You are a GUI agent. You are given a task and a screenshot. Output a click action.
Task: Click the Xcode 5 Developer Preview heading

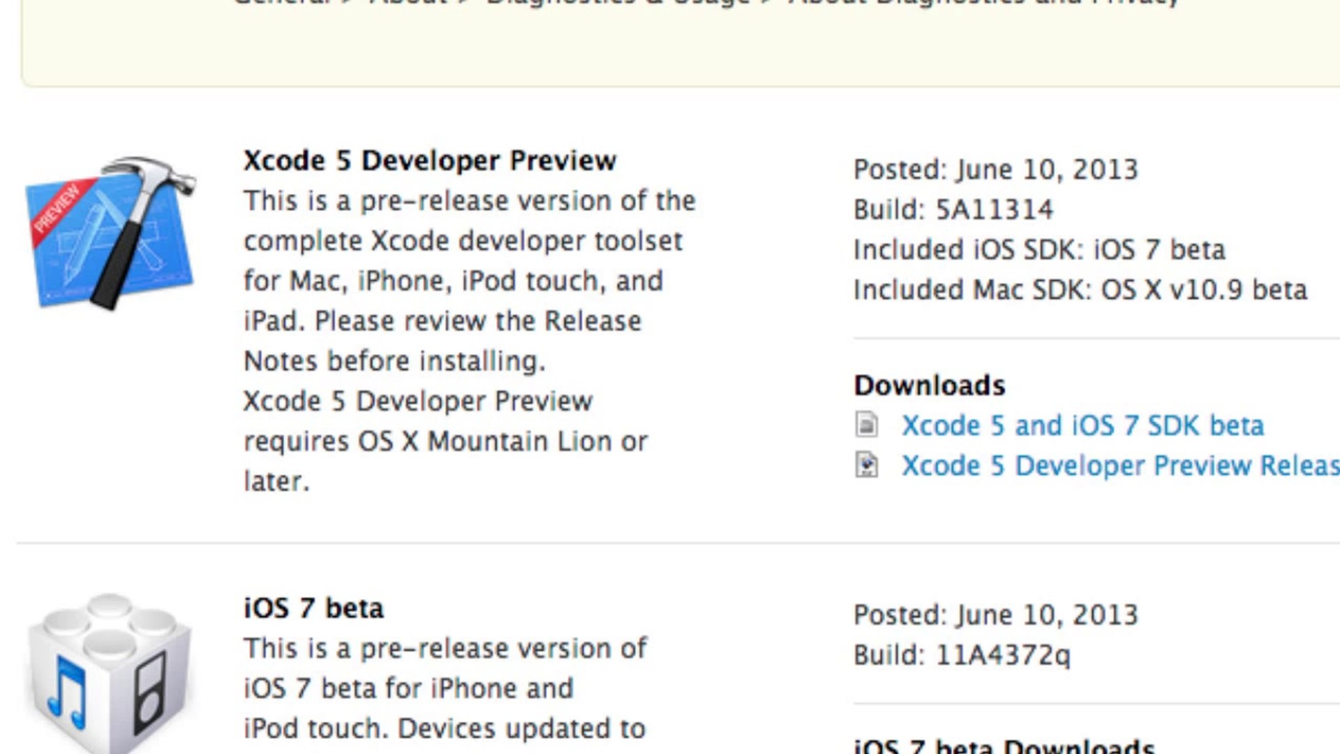coord(430,161)
